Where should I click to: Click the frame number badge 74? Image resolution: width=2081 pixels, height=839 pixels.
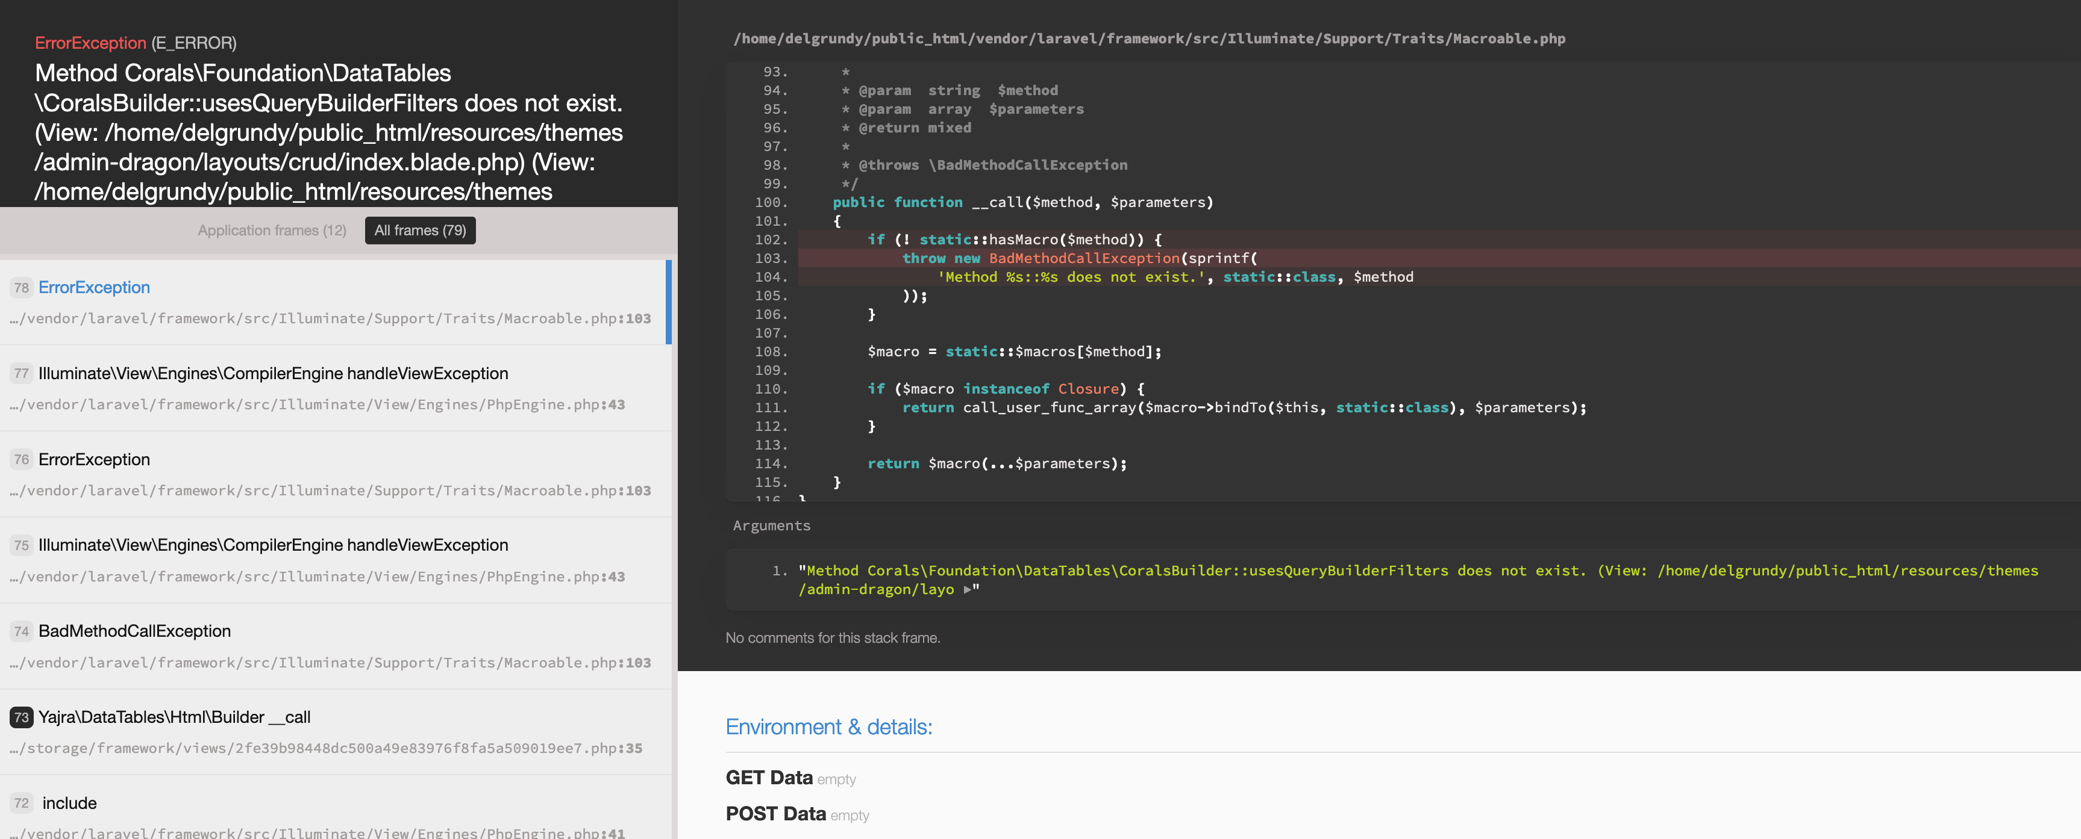(21, 632)
